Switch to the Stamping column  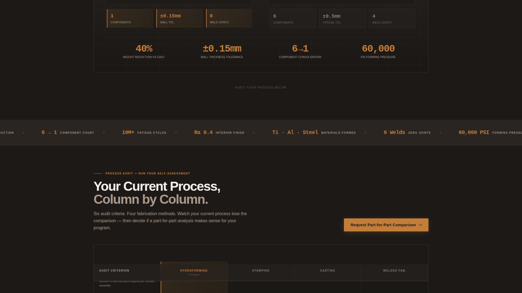point(260,270)
